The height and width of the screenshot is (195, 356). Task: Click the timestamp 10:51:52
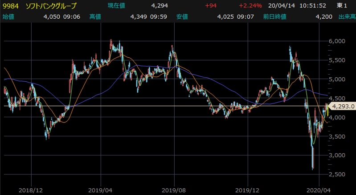(313, 6)
